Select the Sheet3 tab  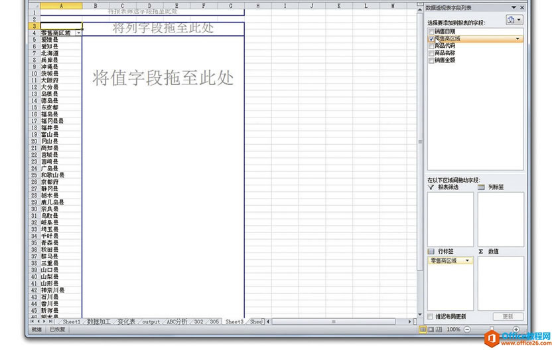234,321
